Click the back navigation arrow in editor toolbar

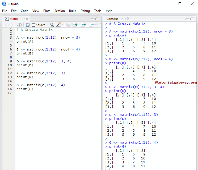coord(7,25)
